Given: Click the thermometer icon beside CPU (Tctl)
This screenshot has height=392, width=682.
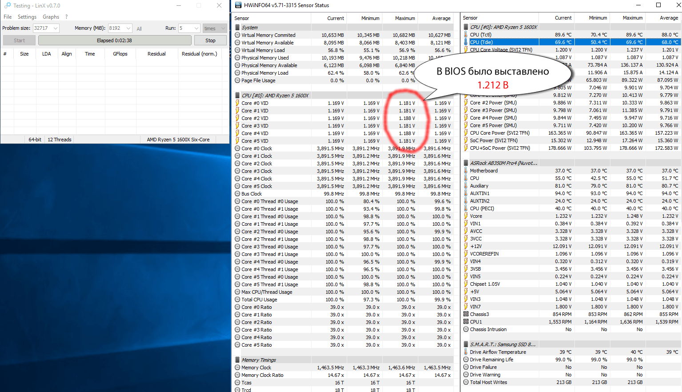Looking at the screenshot, I should pos(466,34).
